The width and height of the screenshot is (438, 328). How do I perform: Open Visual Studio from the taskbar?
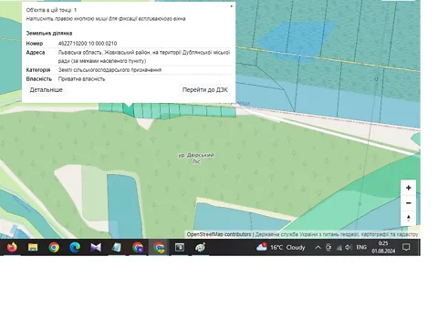click(96, 247)
